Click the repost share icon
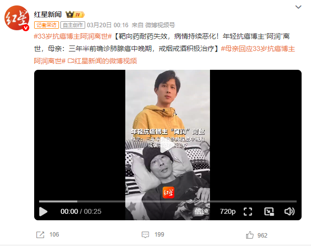This screenshot has width=311, height=246. tap(40, 235)
